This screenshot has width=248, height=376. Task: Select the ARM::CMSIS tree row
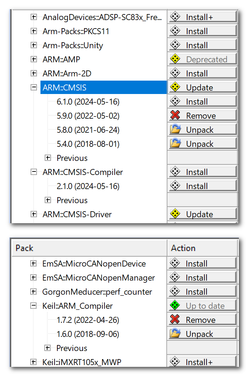tap(103, 88)
